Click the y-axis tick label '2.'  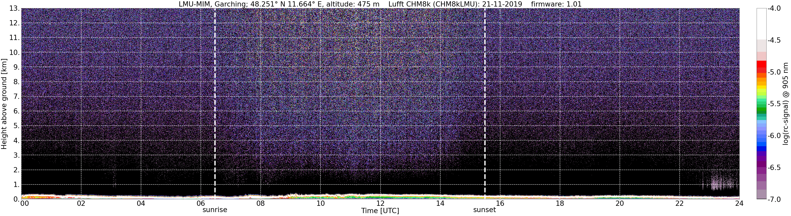(17, 170)
